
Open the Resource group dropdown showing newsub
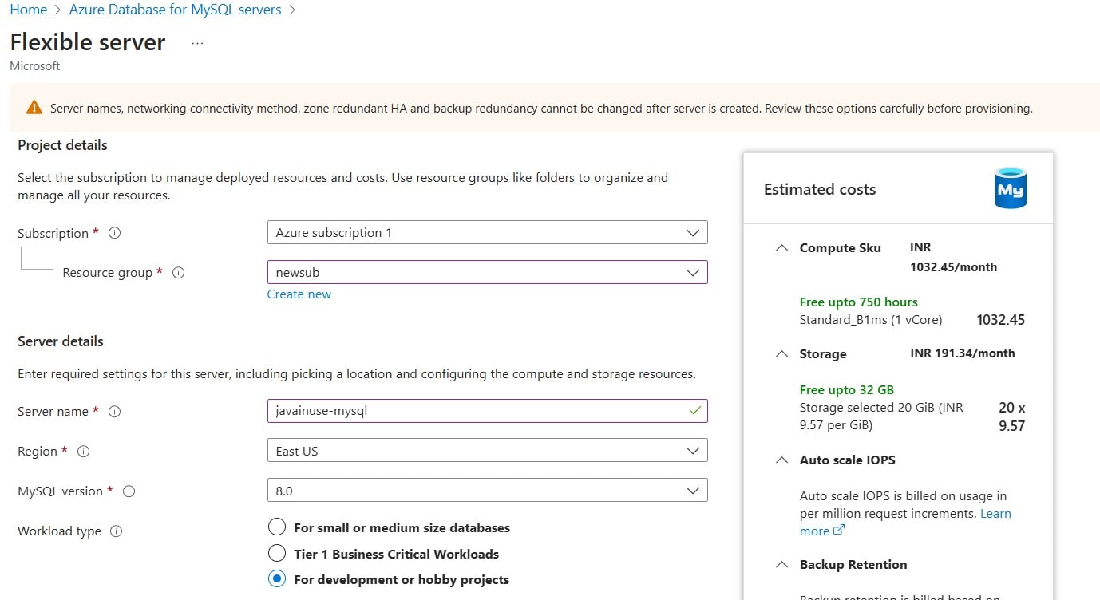tap(487, 272)
